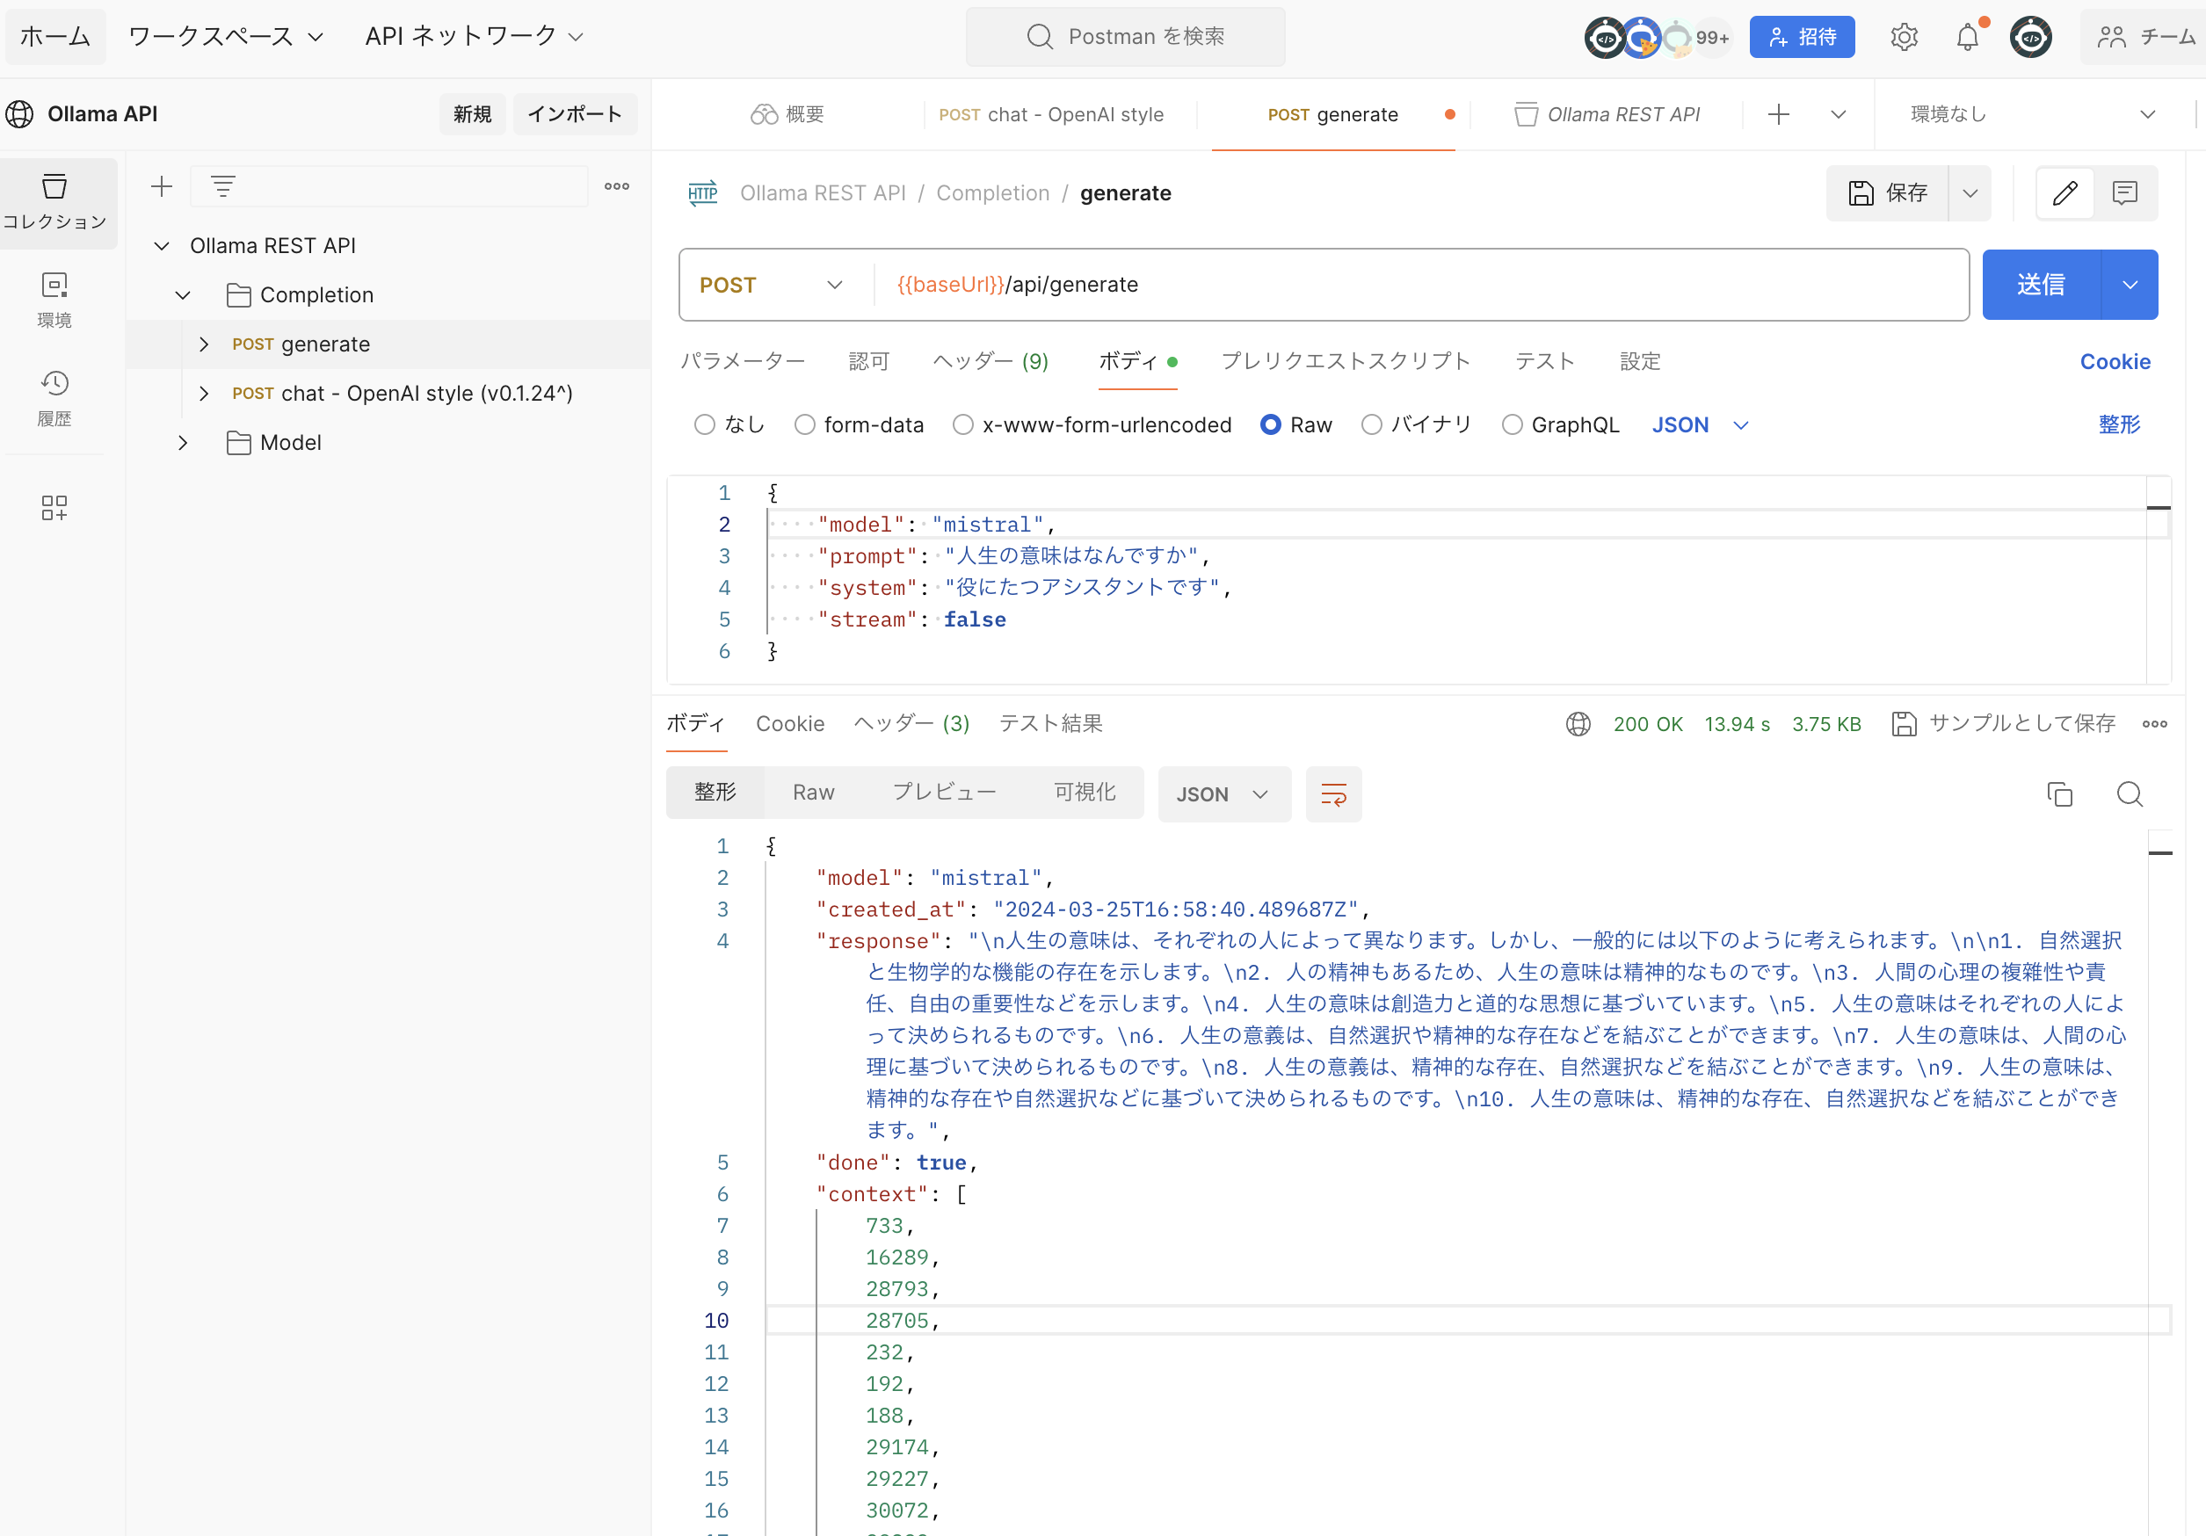Click the search response magnifier icon

point(2130,794)
